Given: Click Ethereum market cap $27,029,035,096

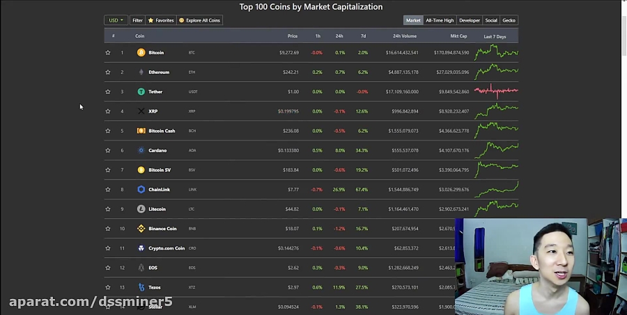Looking at the screenshot, I should pos(453,72).
